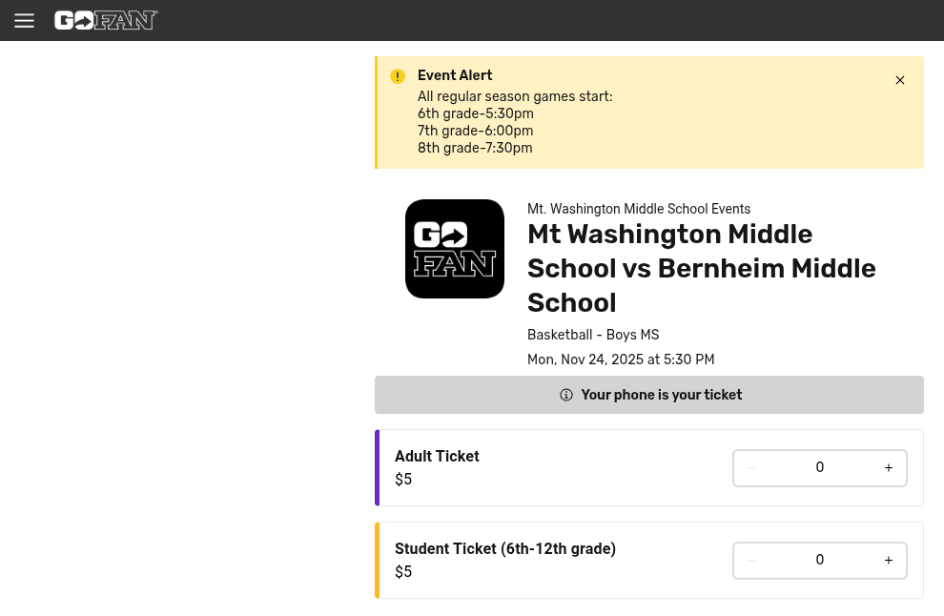This screenshot has height=616, width=944.
Task: Decrease the Student Ticket quantity
Action: click(751, 560)
